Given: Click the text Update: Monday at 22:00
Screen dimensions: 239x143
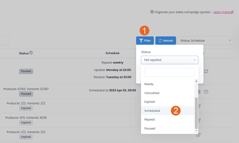Looking at the screenshot, I should (x=112, y=70).
